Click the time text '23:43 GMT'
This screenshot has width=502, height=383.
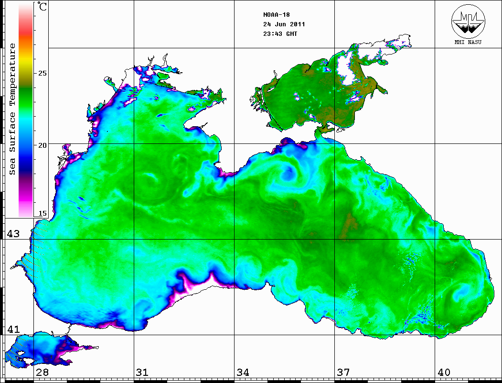(x=280, y=33)
